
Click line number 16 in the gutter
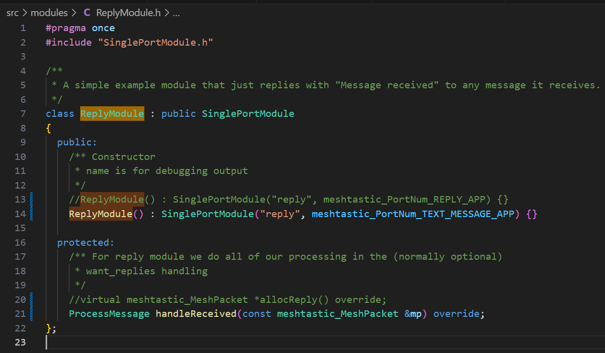coord(21,243)
